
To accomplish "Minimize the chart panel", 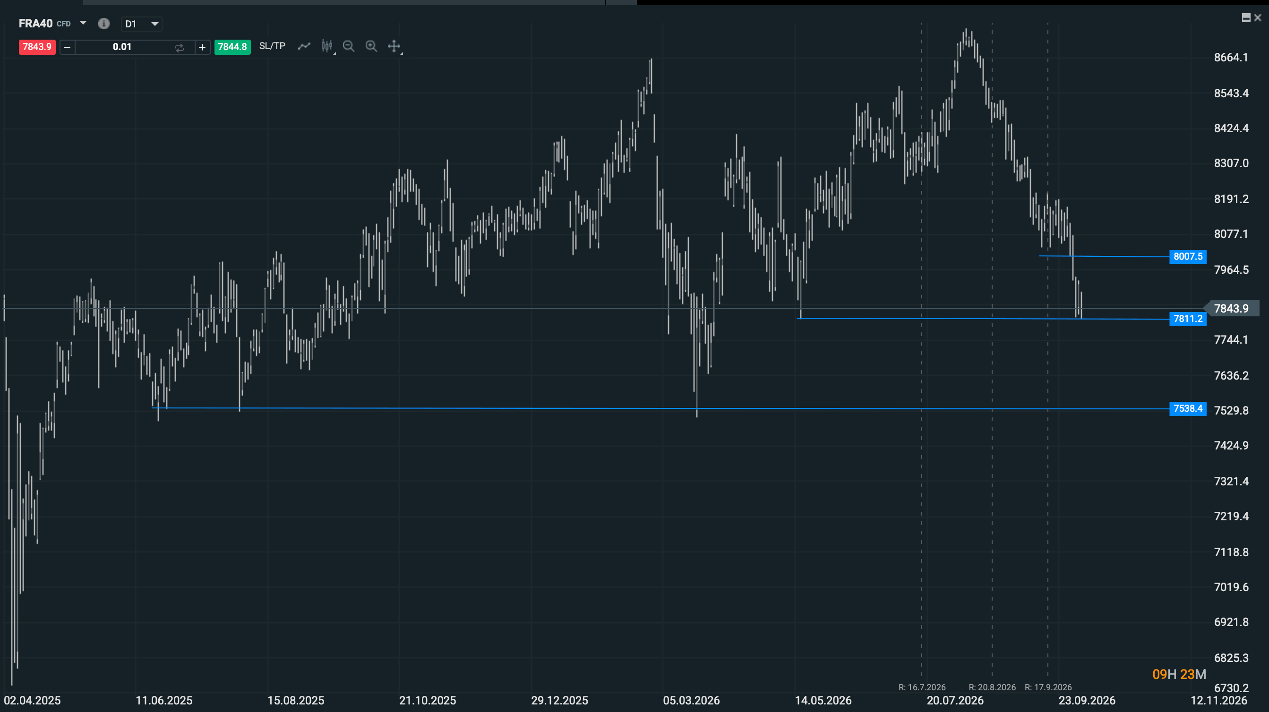I will coord(1246,18).
